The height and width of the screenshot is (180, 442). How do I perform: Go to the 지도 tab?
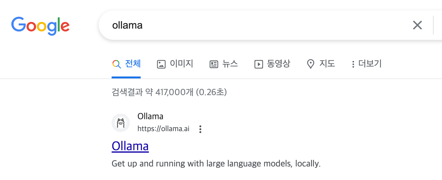pos(327,64)
